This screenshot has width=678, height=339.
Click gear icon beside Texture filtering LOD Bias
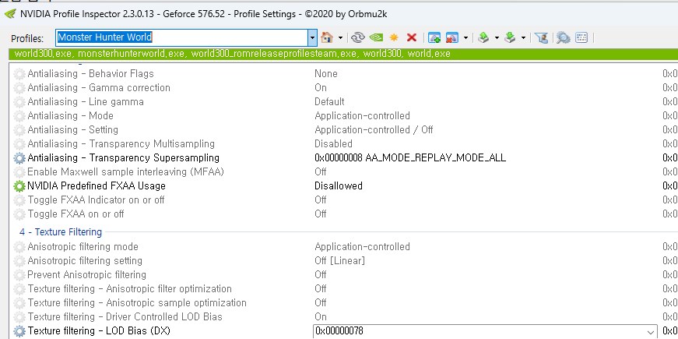[19, 331]
